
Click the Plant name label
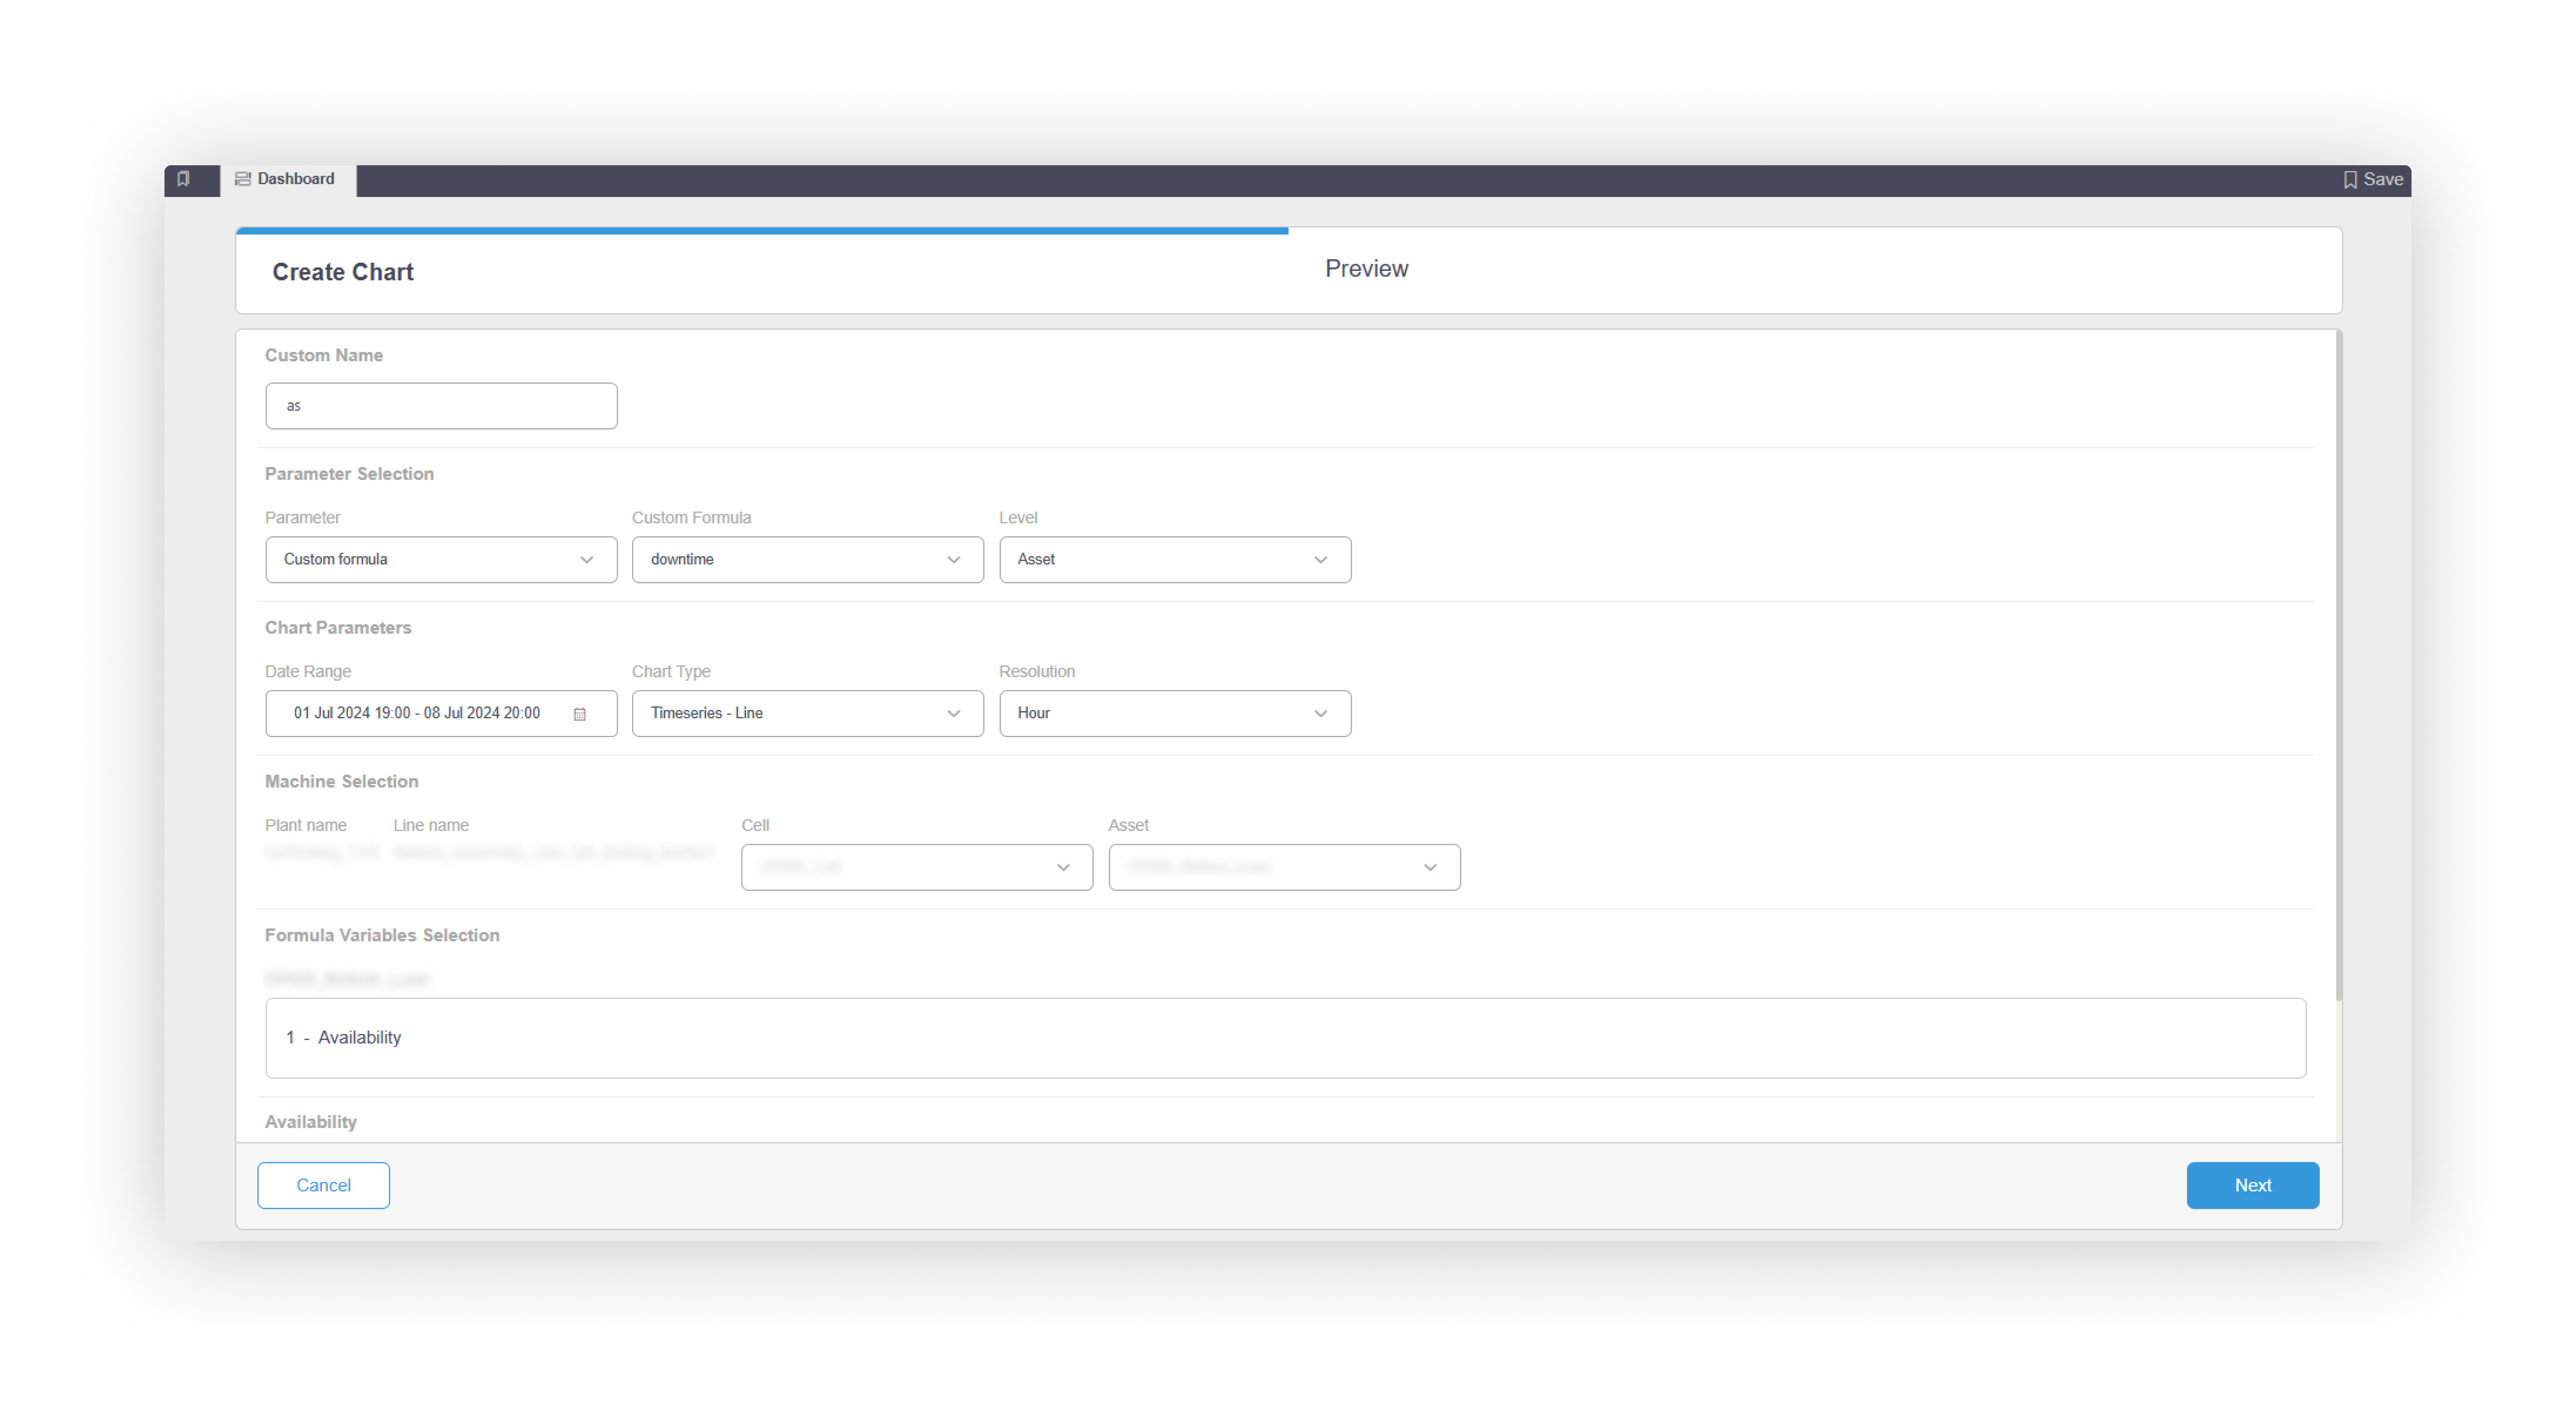coord(306,826)
